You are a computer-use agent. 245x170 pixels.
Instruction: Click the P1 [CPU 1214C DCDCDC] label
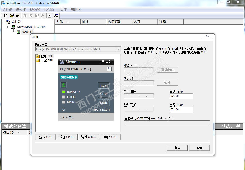point(75,69)
